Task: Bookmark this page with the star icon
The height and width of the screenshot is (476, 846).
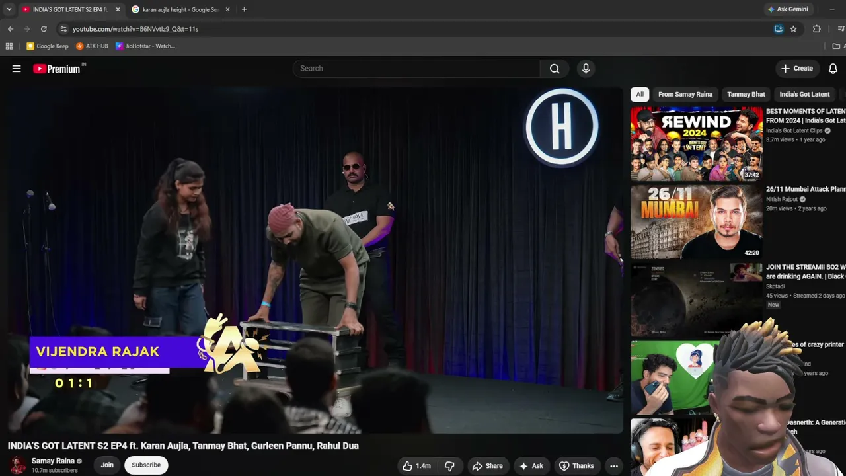Action: pos(793,29)
